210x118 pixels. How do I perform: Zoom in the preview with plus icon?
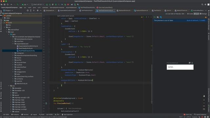tap(204, 100)
